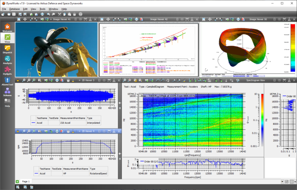Open the Scheme module

pos(7,92)
